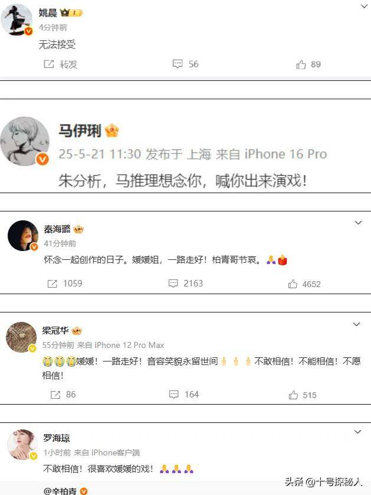Visit the username link 姚晨
371x495 pixels.
48,12
